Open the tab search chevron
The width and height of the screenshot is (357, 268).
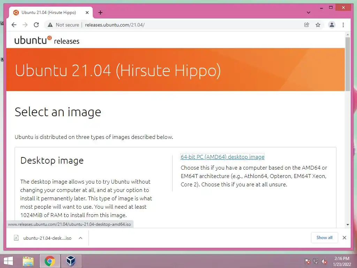[x=309, y=13]
